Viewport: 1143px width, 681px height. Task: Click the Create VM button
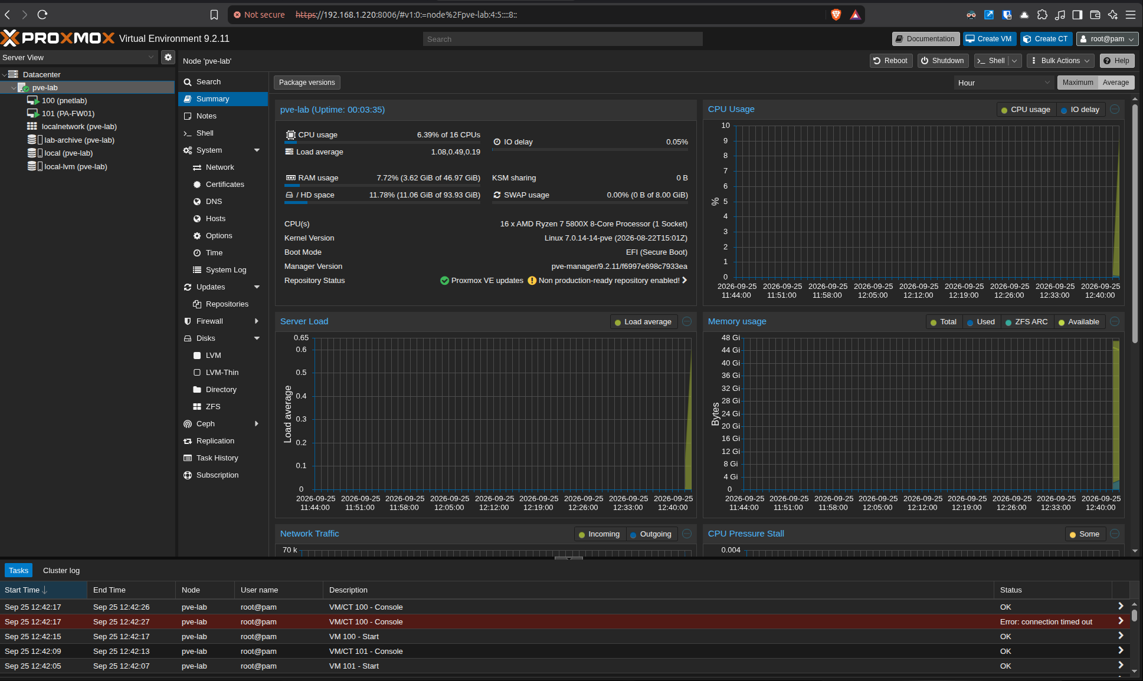coord(990,39)
